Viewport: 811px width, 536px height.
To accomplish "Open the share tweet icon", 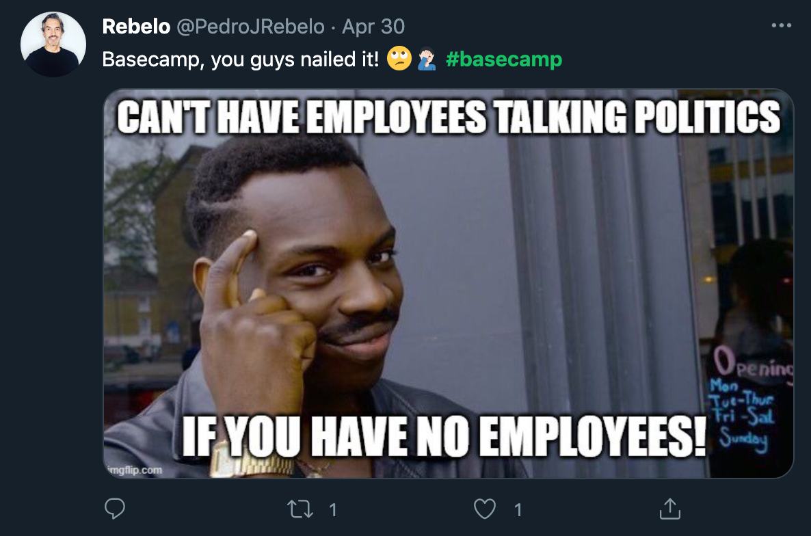I will [670, 509].
